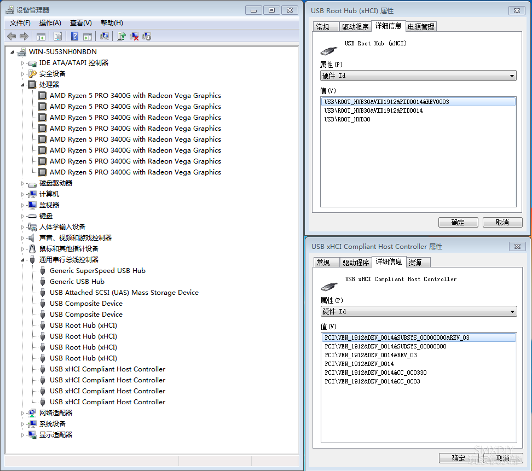Switch to 电源管理 tab in USB Root Hub window
The width and height of the screenshot is (532, 471).
421,27
